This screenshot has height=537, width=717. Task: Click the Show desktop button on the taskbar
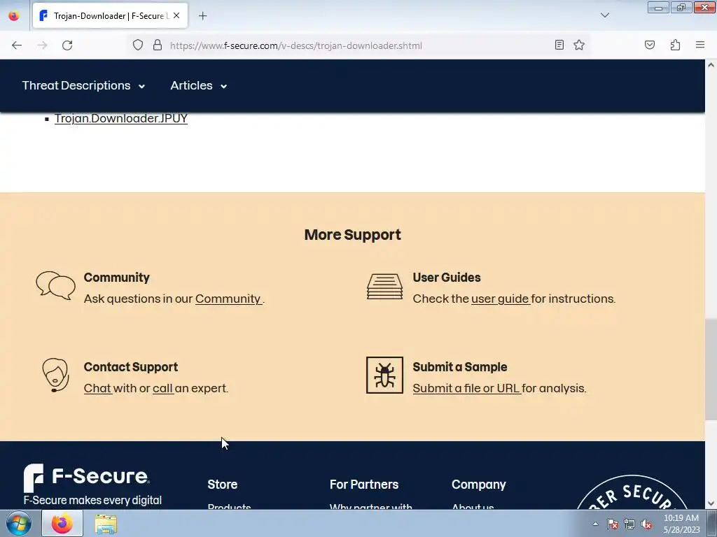712,523
